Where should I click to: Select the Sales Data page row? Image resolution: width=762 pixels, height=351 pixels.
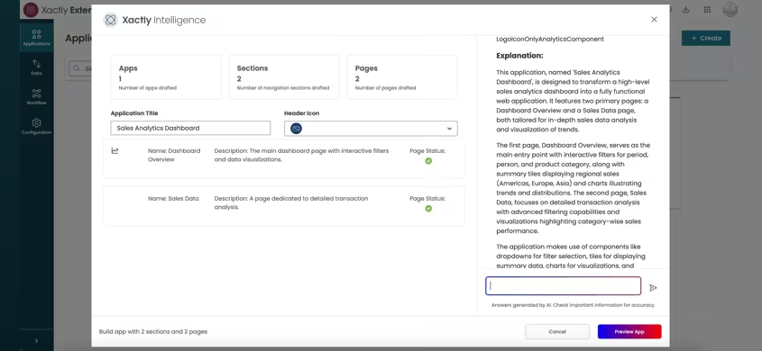284,206
